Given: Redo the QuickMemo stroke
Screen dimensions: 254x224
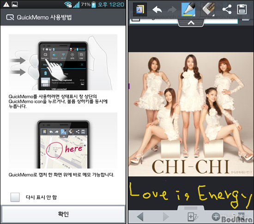Looking at the screenshot, I should point(172,10).
